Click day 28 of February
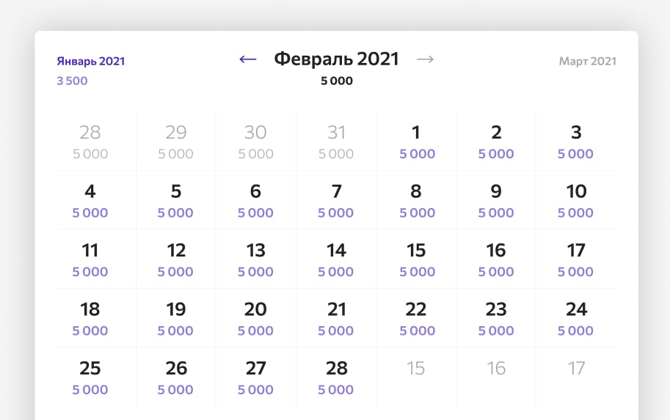670x420 pixels. click(336, 376)
